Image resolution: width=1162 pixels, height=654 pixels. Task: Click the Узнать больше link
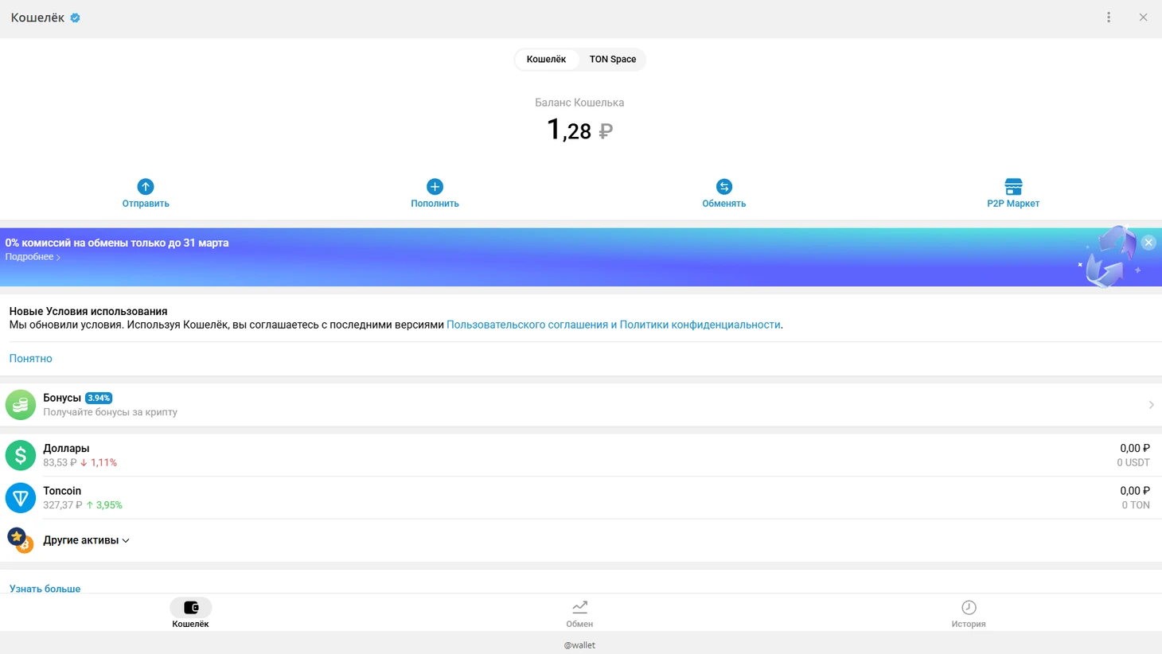pyautogui.click(x=45, y=589)
